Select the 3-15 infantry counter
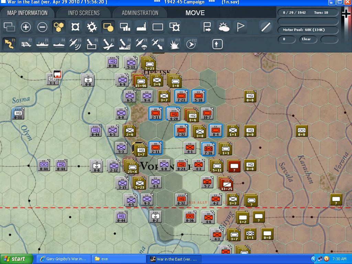352x264 pixels. tap(122, 184)
